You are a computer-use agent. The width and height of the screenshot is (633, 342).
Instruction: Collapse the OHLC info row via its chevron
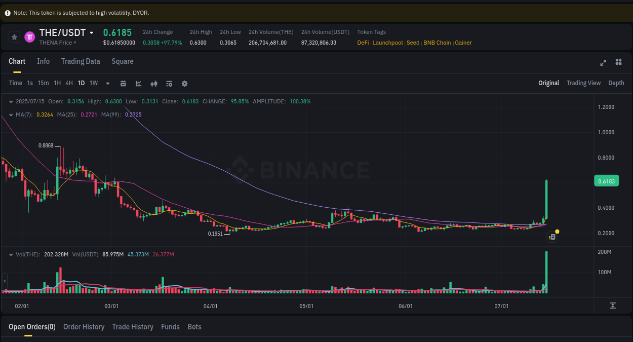point(11,101)
